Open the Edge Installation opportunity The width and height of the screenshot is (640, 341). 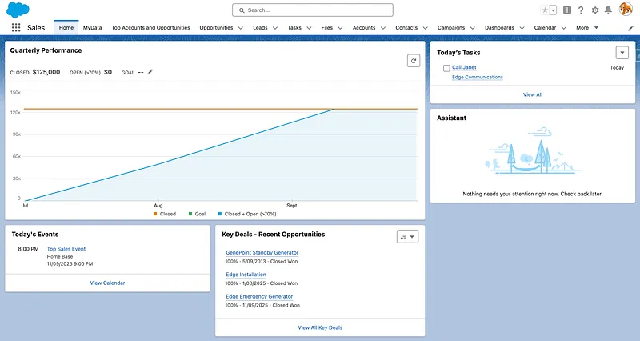click(x=246, y=275)
